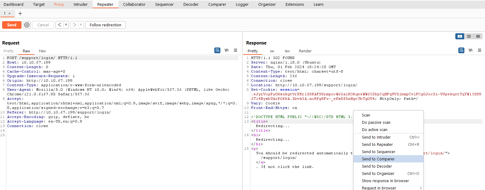Click the Referer header line in request
485x190 pixels.
(59, 112)
